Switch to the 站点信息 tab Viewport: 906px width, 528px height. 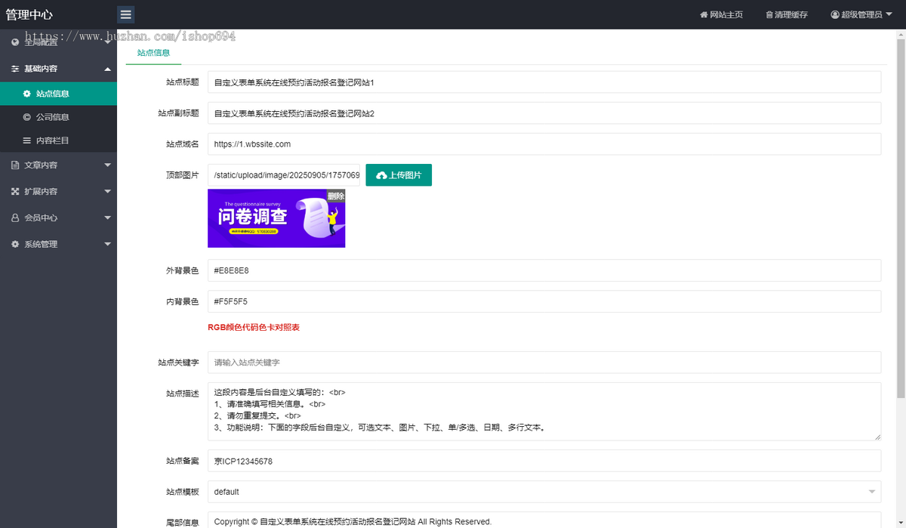tap(153, 53)
